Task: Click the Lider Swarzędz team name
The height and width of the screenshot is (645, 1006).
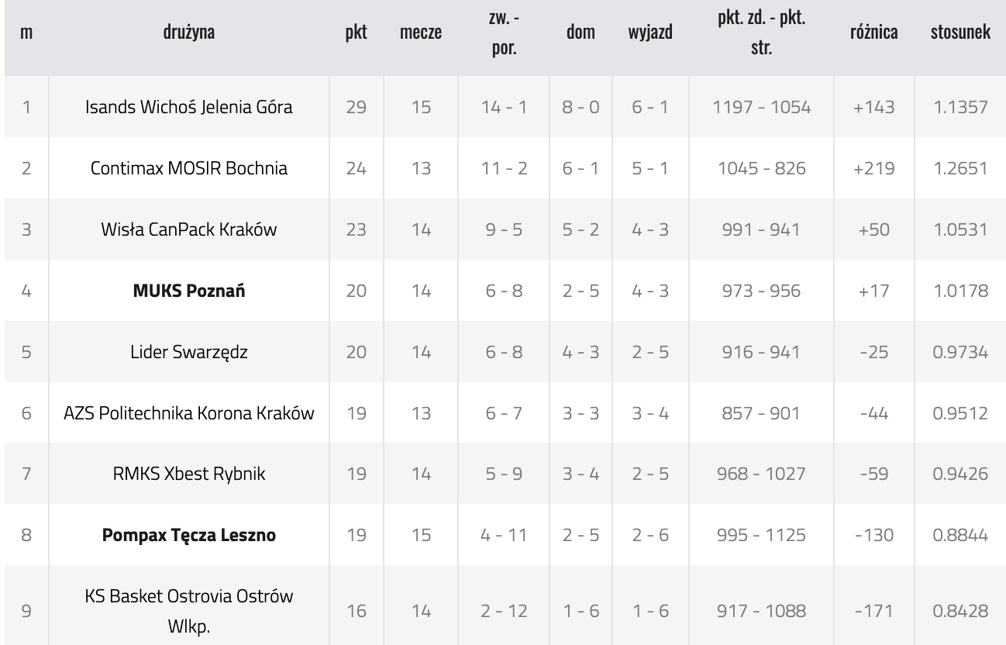Action: (189, 352)
